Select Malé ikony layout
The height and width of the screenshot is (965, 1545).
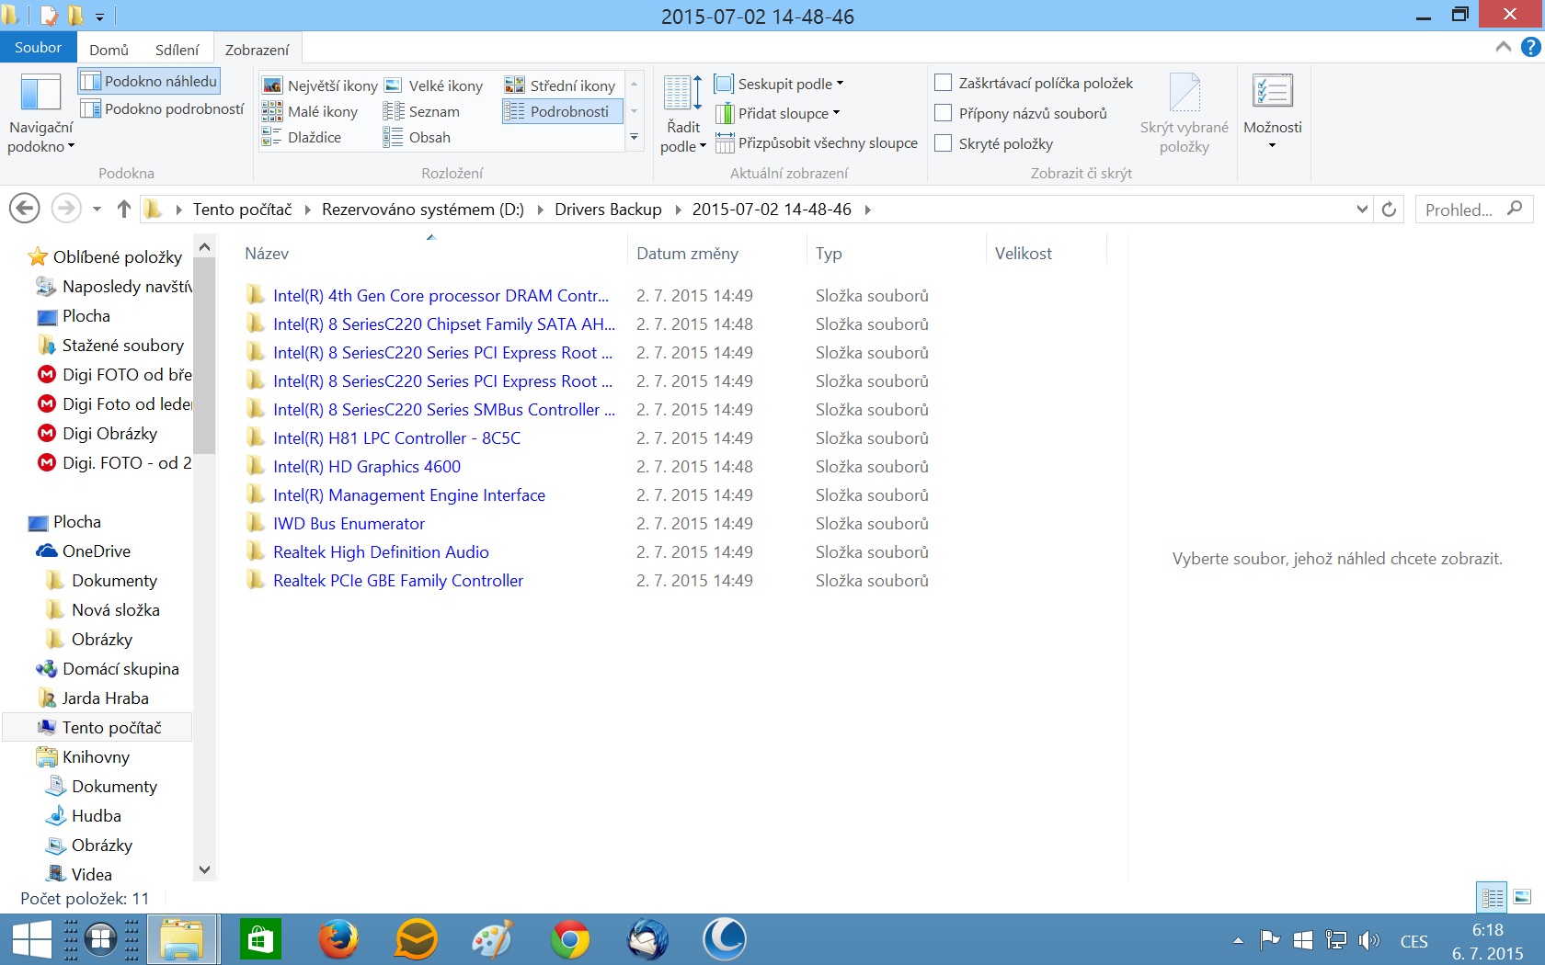(310, 111)
